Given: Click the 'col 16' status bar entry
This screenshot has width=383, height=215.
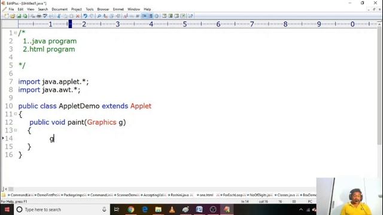Looking at the screenshot, I should 263,202.
